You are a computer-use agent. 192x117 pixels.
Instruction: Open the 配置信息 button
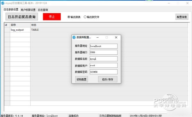182,17
